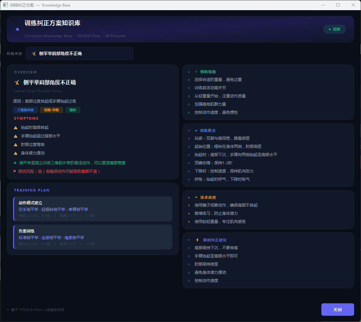Click the warning icon beside 抬起时肩部耸起
This screenshot has height=322, width=361.
click(15, 128)
